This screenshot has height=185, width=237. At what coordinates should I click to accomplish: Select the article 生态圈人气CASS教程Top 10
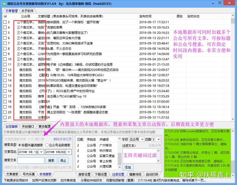(66, 96)
